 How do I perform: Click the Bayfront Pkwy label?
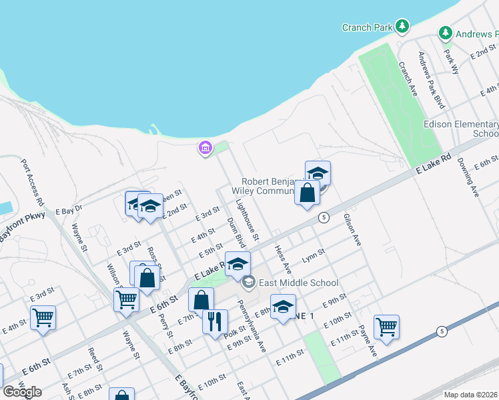[22, 227]
